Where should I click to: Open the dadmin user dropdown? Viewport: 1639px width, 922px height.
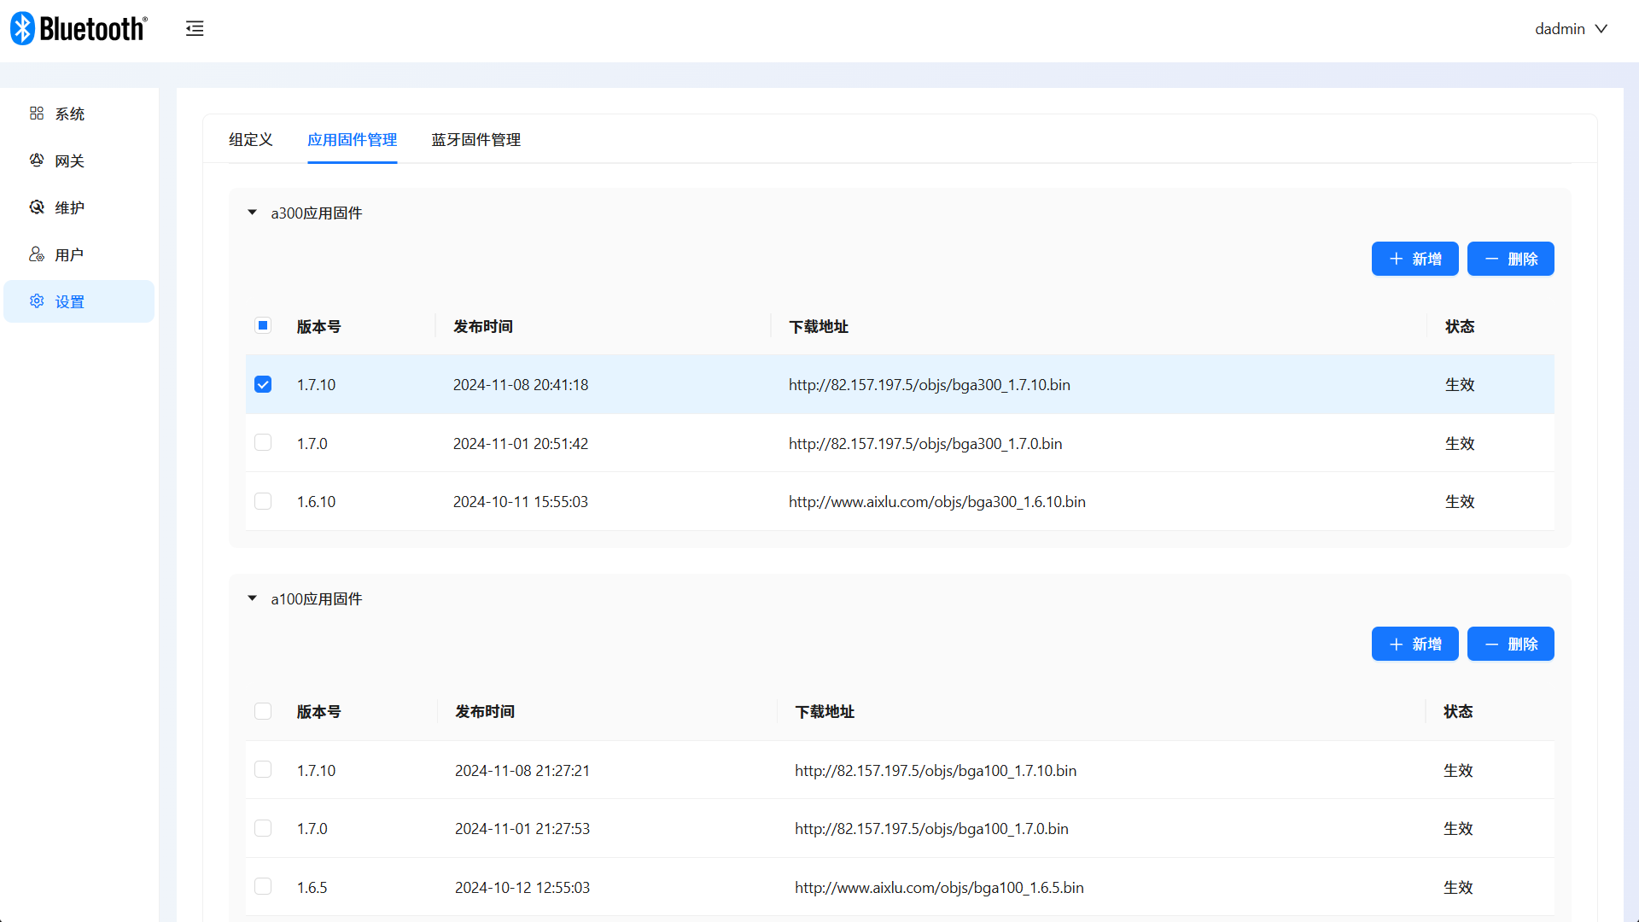pos(1571,28)
